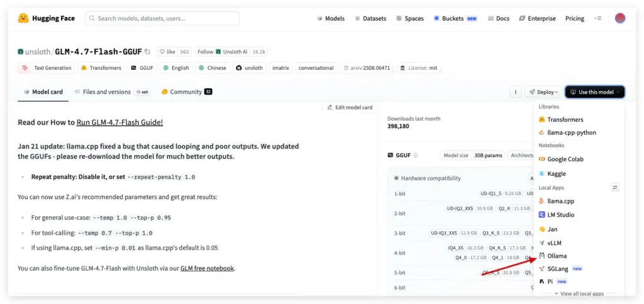Open the Buckets nav item
This screenshot has width=644, height=304.
[x=455, y=18]
